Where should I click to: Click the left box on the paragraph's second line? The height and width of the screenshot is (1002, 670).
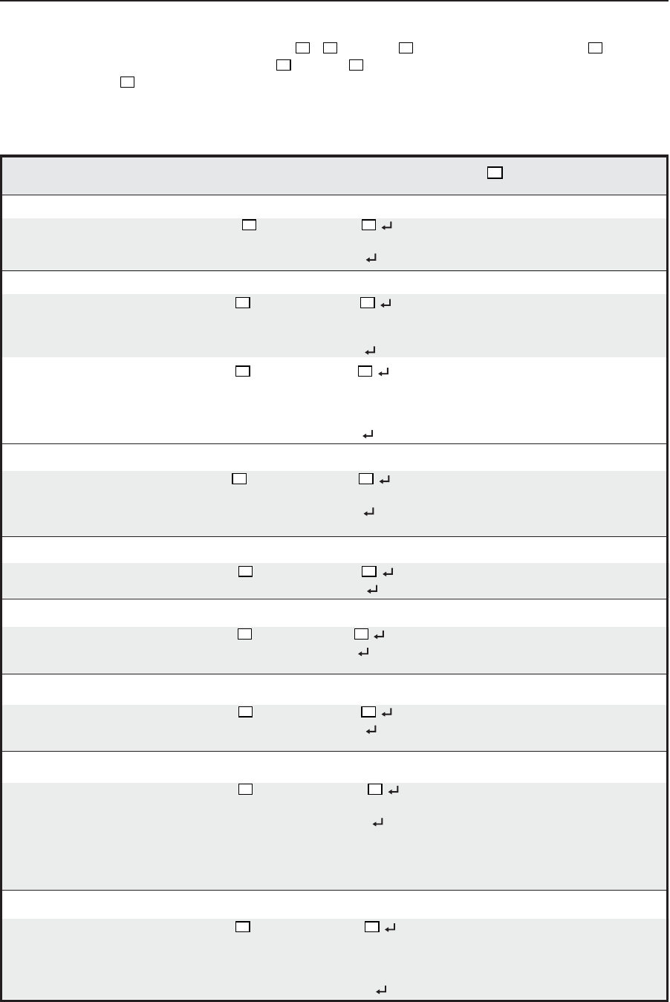click(282, 65)
